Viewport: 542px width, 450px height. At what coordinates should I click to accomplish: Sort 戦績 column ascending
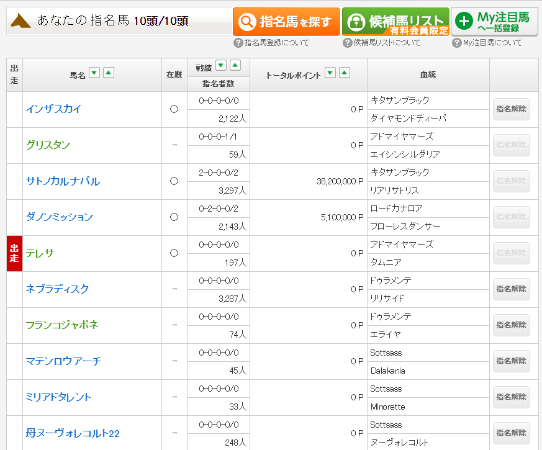click(235, 65)
